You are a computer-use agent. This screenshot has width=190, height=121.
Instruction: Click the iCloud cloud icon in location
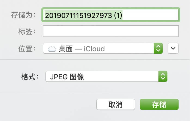[52, 49]
